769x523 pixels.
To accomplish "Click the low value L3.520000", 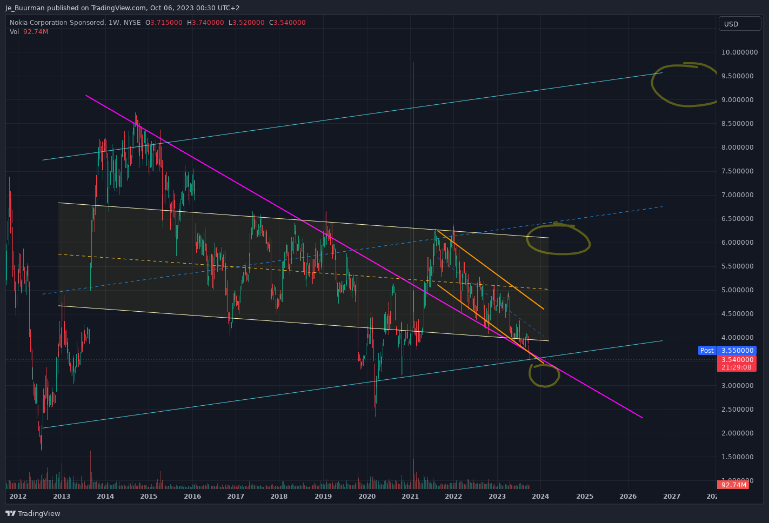I will pyautogui.click(x=246, y=23).
